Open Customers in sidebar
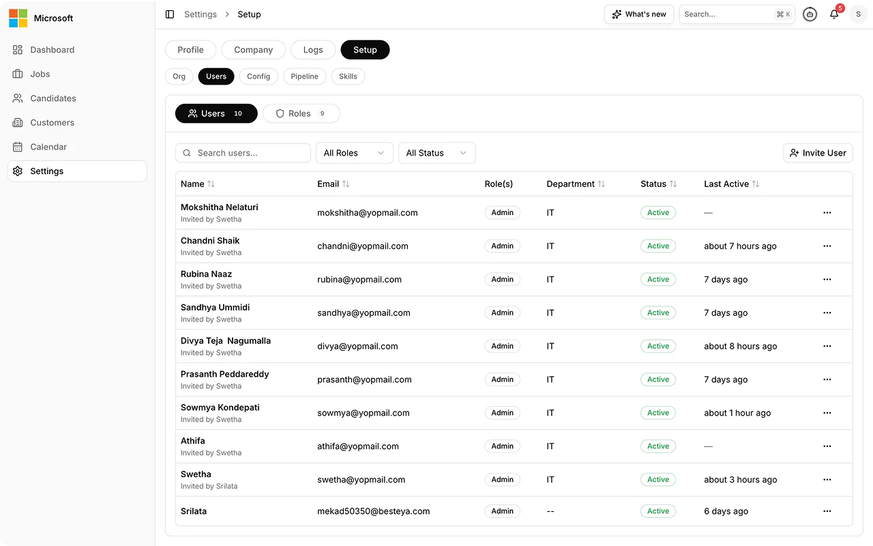This screenshot has height=546, width=873. pos(77,123)
